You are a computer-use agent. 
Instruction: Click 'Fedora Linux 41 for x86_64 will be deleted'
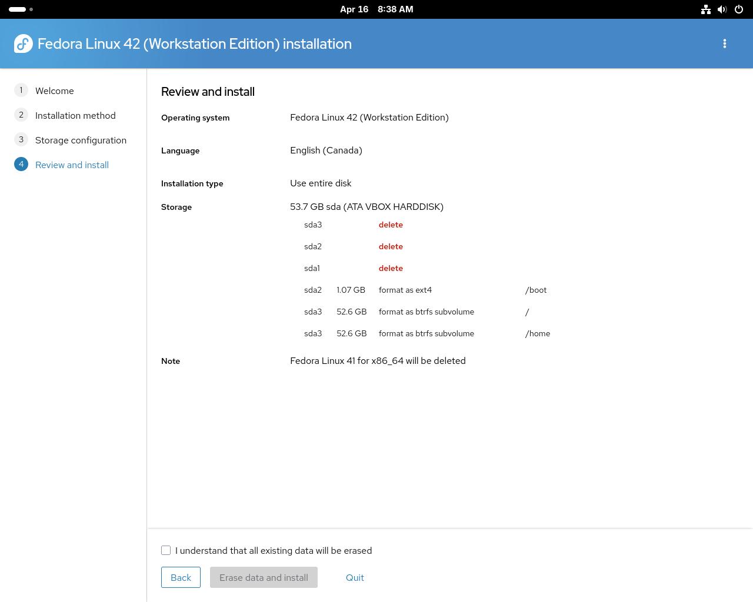point(378,361)
